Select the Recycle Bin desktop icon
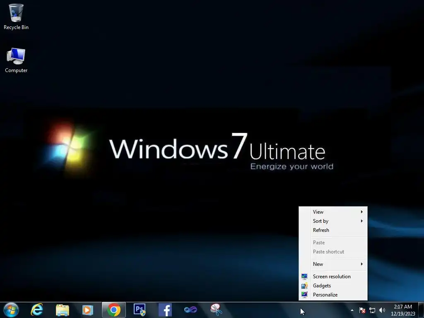 point(16,17)
